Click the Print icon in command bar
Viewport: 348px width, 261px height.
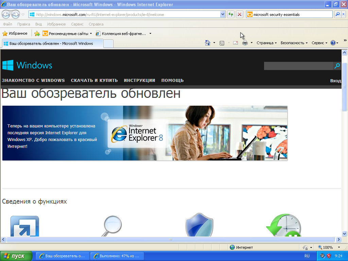pos(245,43)
